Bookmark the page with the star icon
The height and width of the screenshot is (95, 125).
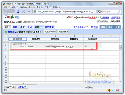(x=92, y=12)
